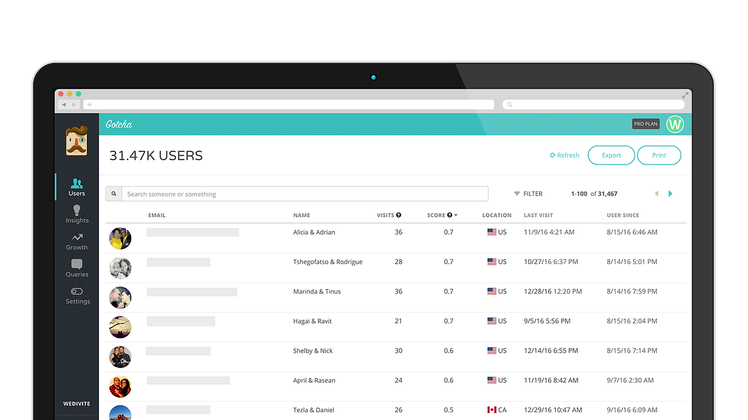Click last visit 11/9/16 4:21 AM
The image size is (748, 420).
(549, 232)
